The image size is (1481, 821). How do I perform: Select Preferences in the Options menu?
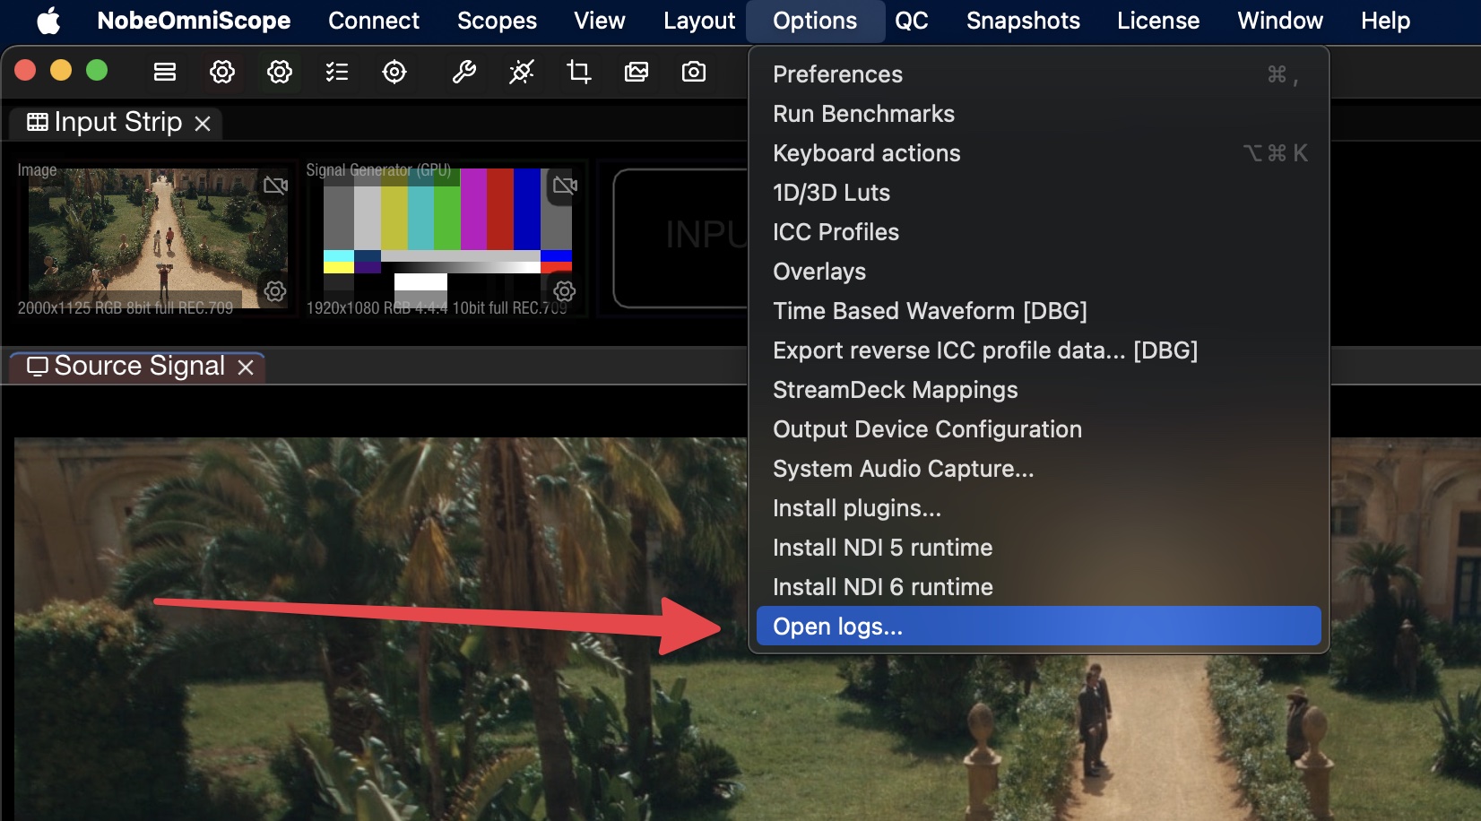click(837, 74)
